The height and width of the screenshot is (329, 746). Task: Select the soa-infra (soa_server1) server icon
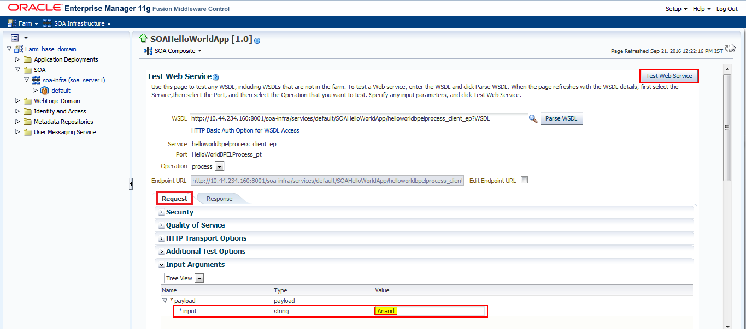[35, 80]
